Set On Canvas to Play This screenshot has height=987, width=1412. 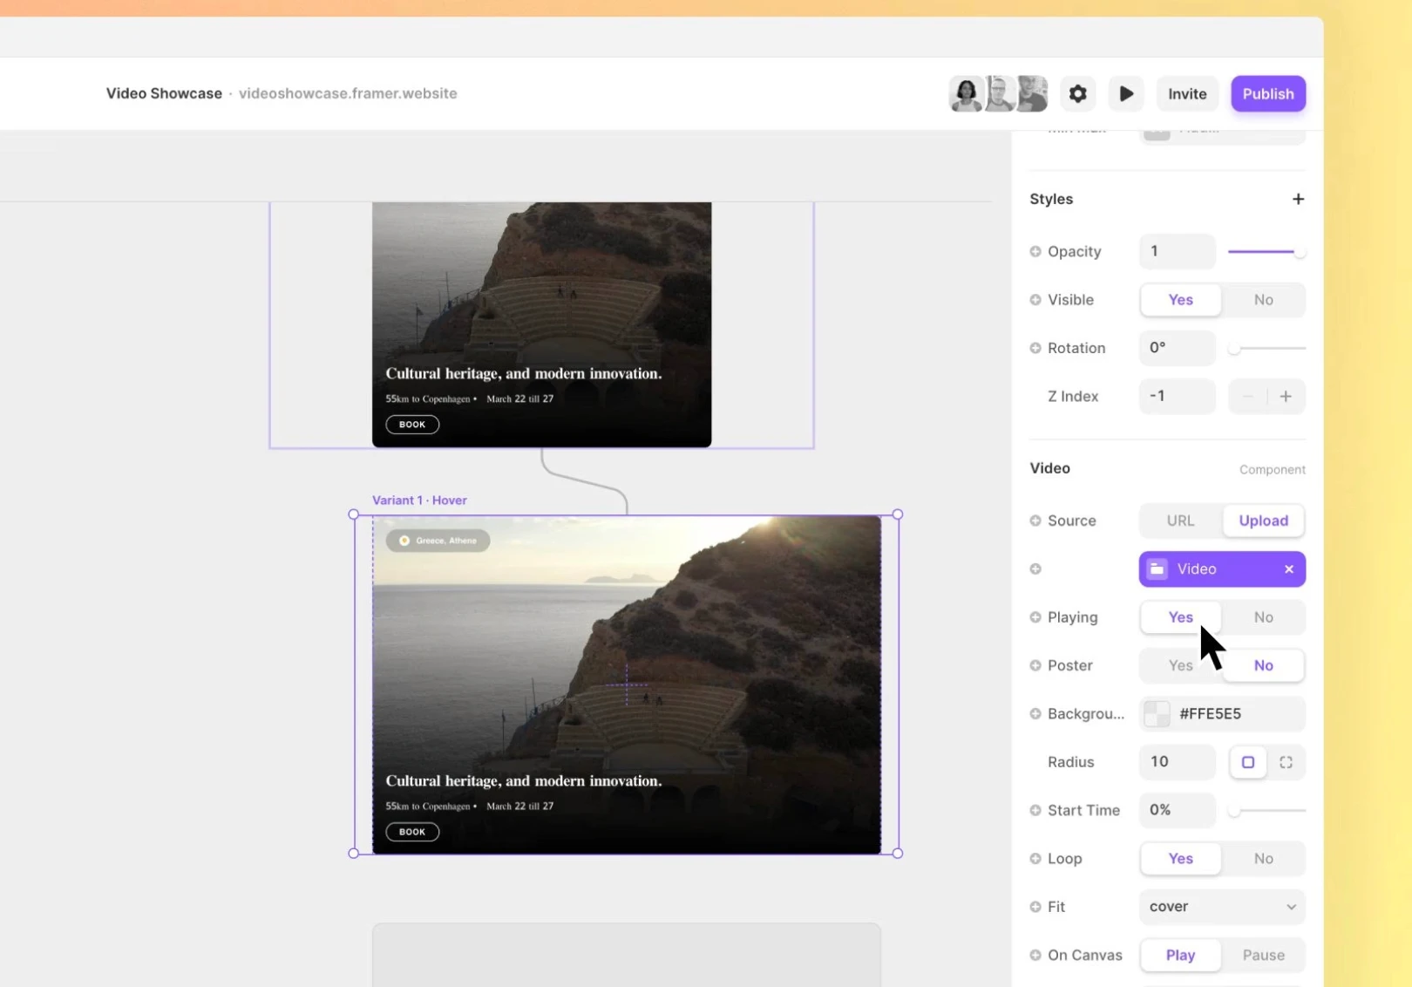pos(1181,955)
